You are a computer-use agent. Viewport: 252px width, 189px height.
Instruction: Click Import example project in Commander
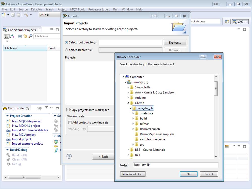coord(27,144)
